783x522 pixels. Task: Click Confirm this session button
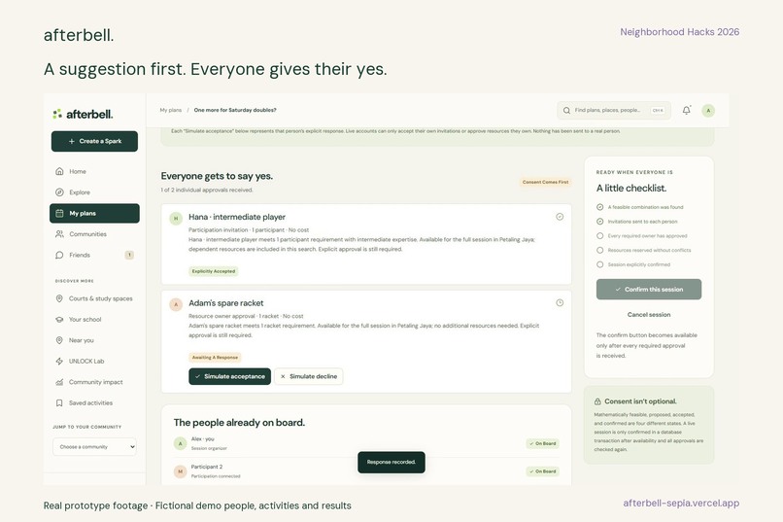(649, 290)
